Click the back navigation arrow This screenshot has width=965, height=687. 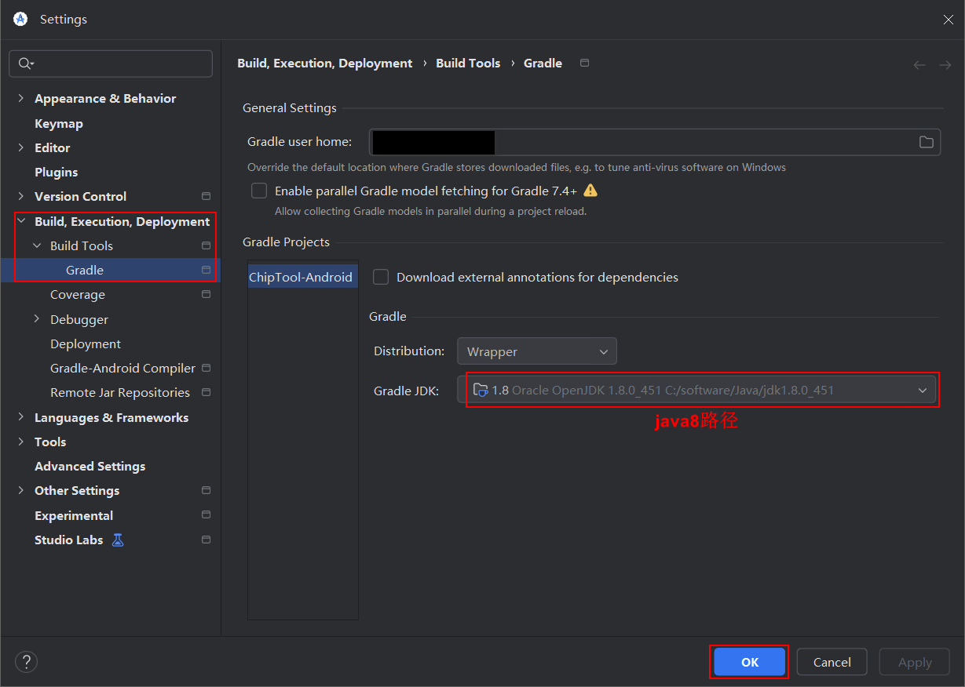[919, 65]
